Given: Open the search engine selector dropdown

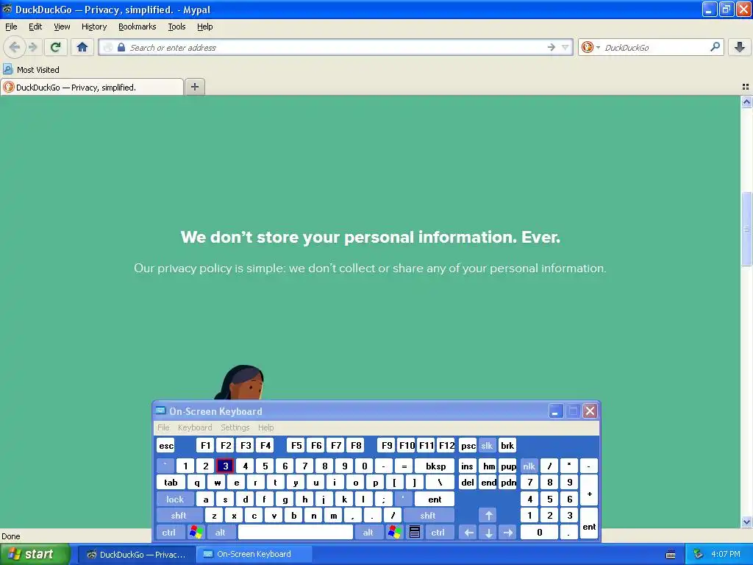Looking at the screenshot, I should (590, 47).
